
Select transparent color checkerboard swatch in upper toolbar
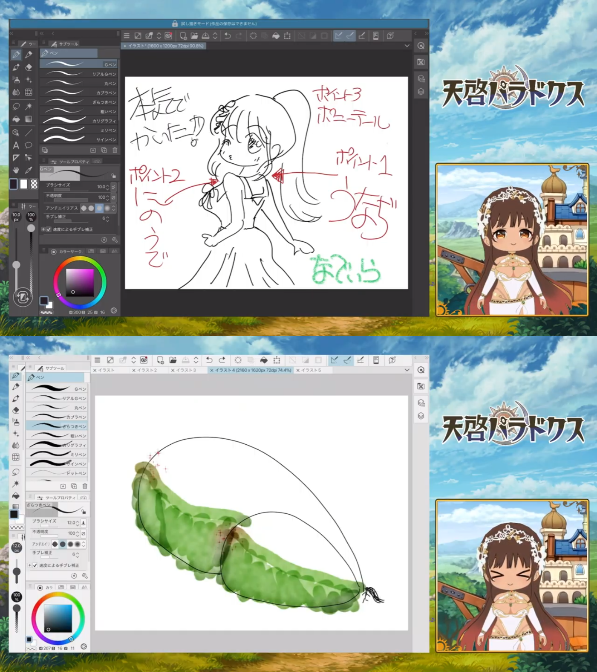[x=34, y=184]
